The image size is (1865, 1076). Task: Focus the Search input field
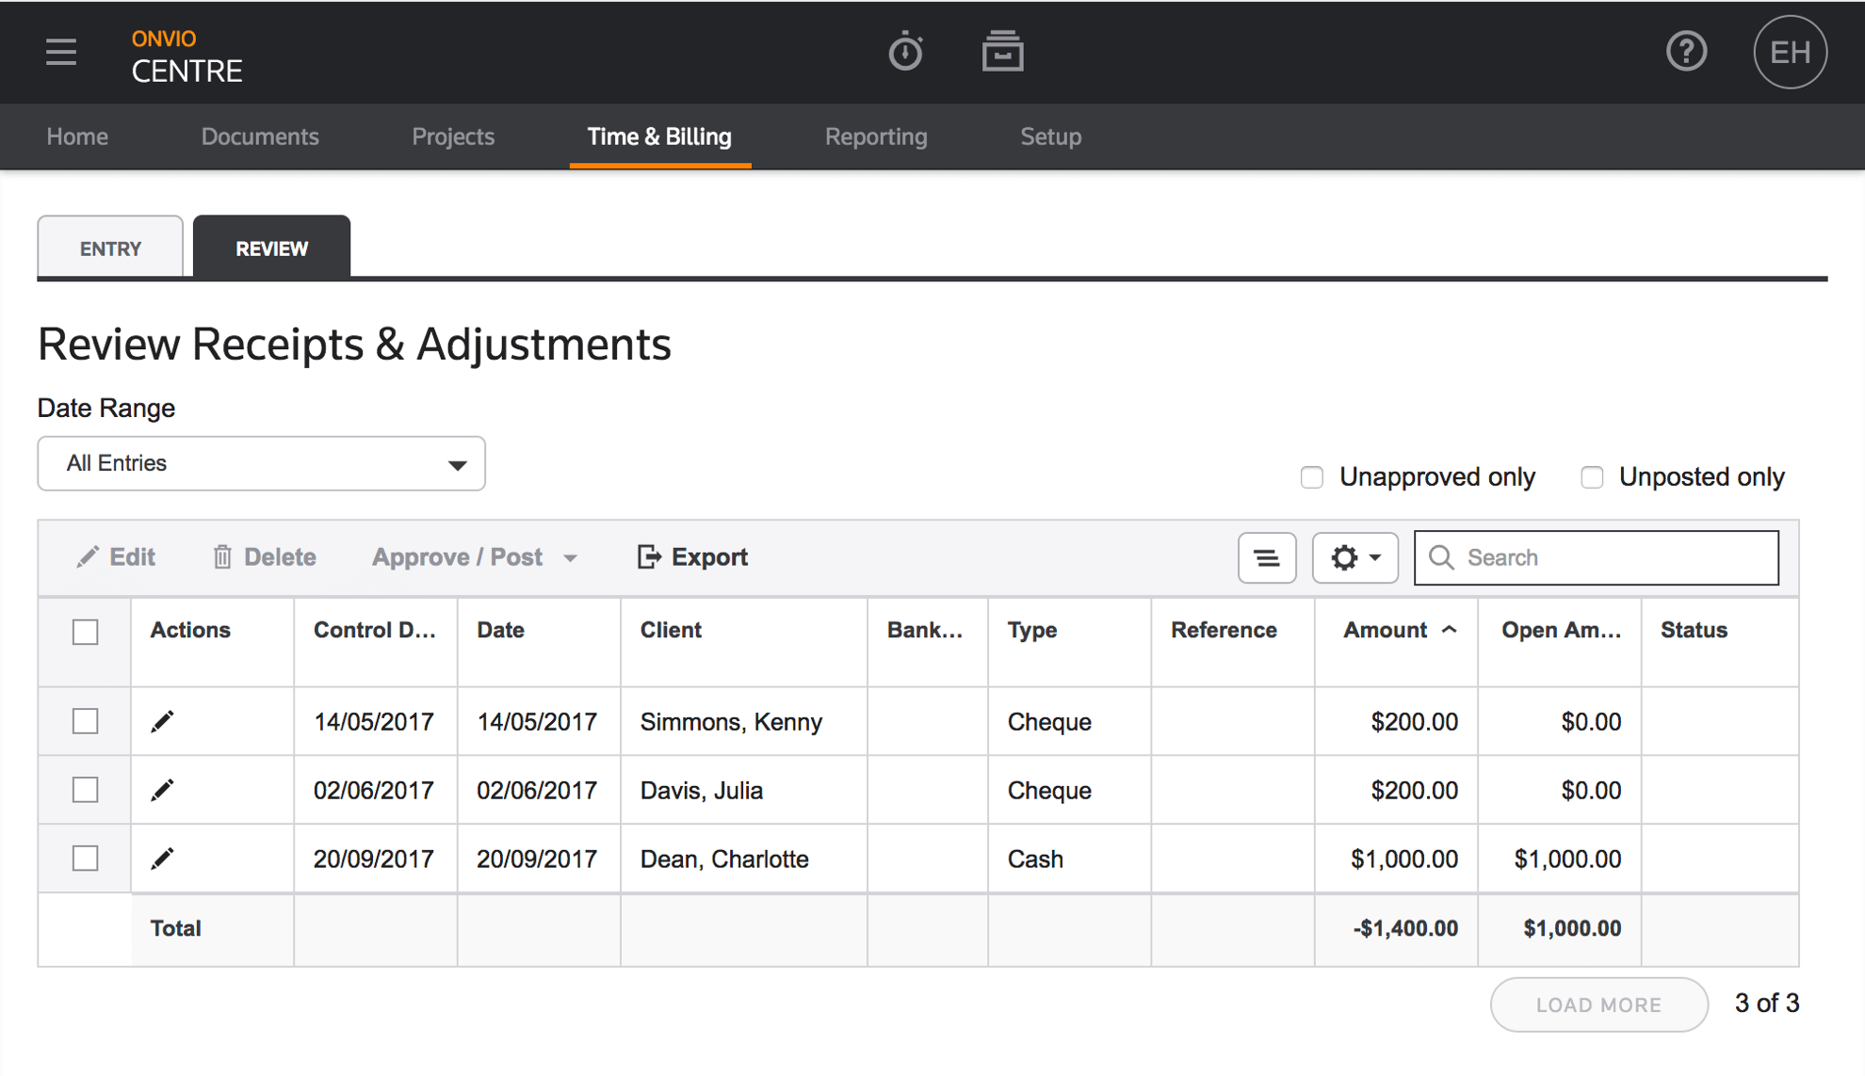coord(1597,557)
